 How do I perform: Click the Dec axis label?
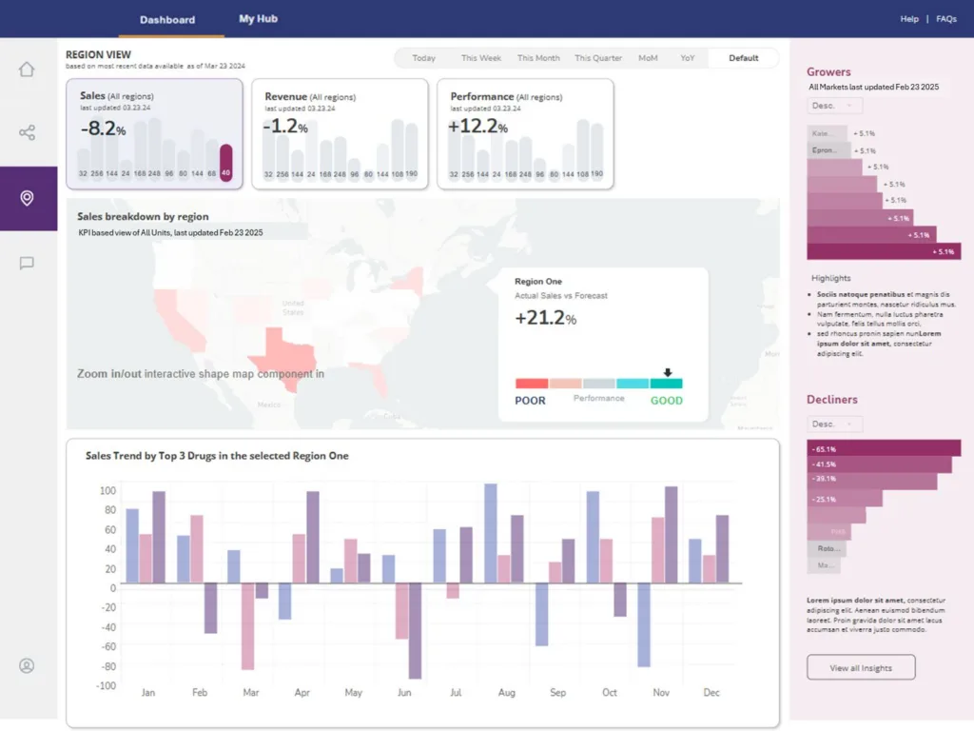(x=711, y=693)
